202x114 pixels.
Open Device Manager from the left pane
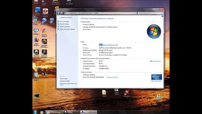[x=64, y=22]
